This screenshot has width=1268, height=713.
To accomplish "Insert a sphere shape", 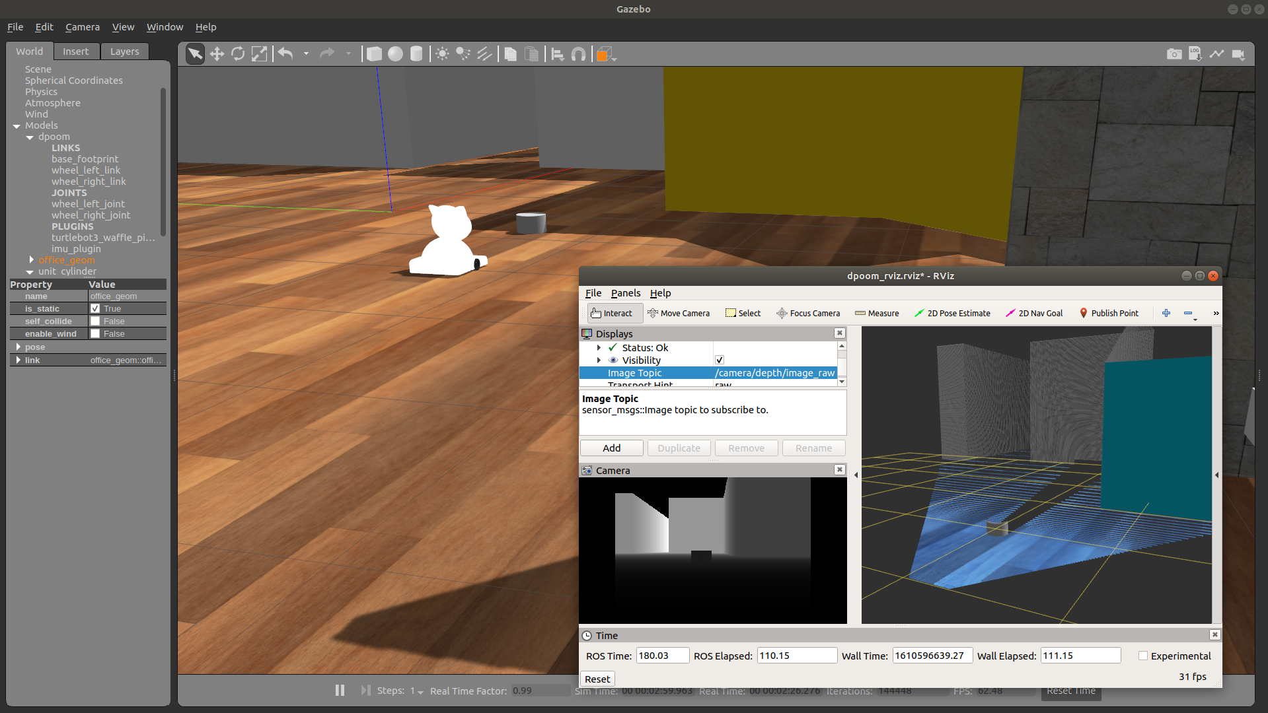I will (x=395, y=54).
